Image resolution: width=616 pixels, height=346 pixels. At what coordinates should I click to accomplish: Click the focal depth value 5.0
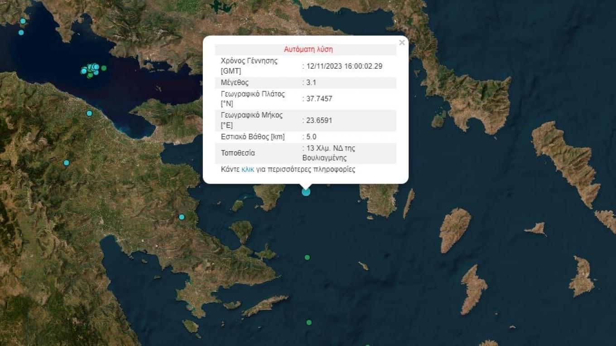coord(312,137)
